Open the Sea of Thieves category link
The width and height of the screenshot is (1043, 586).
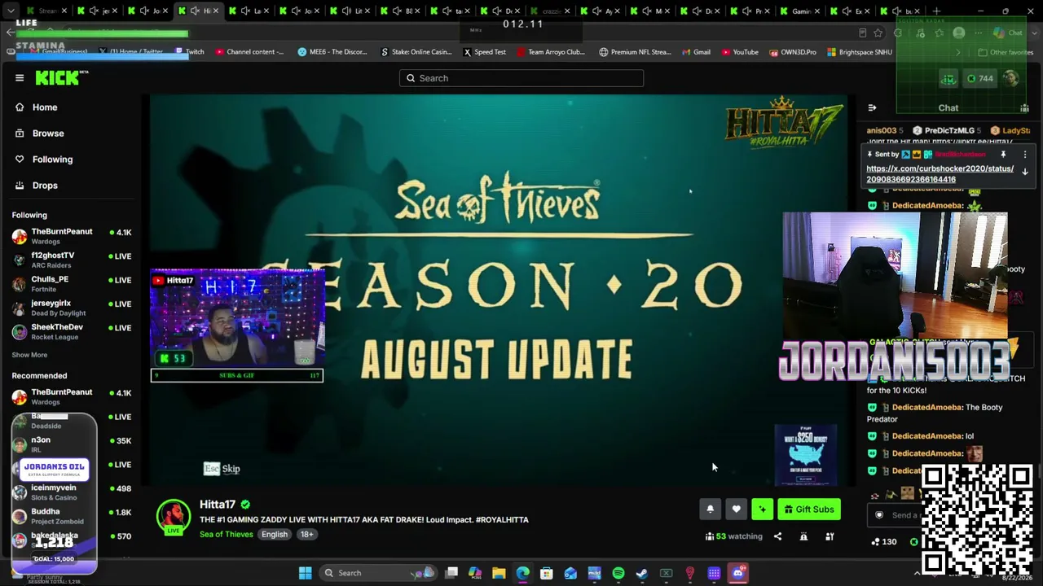pos(227,535)
